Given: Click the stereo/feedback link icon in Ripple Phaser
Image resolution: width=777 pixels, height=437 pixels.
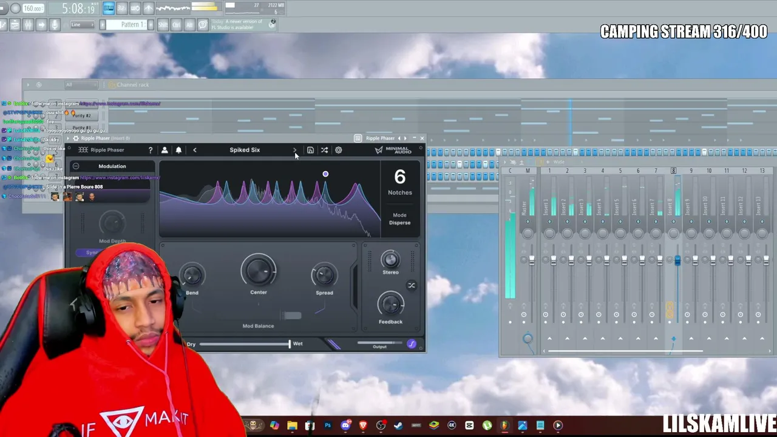Looking at the screenshot, I should tap(412, 285).
